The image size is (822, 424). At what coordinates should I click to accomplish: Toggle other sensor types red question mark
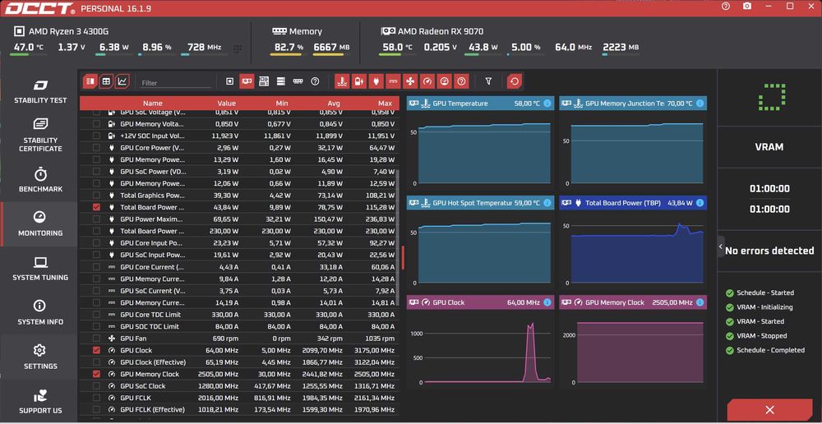click(461, 81)
